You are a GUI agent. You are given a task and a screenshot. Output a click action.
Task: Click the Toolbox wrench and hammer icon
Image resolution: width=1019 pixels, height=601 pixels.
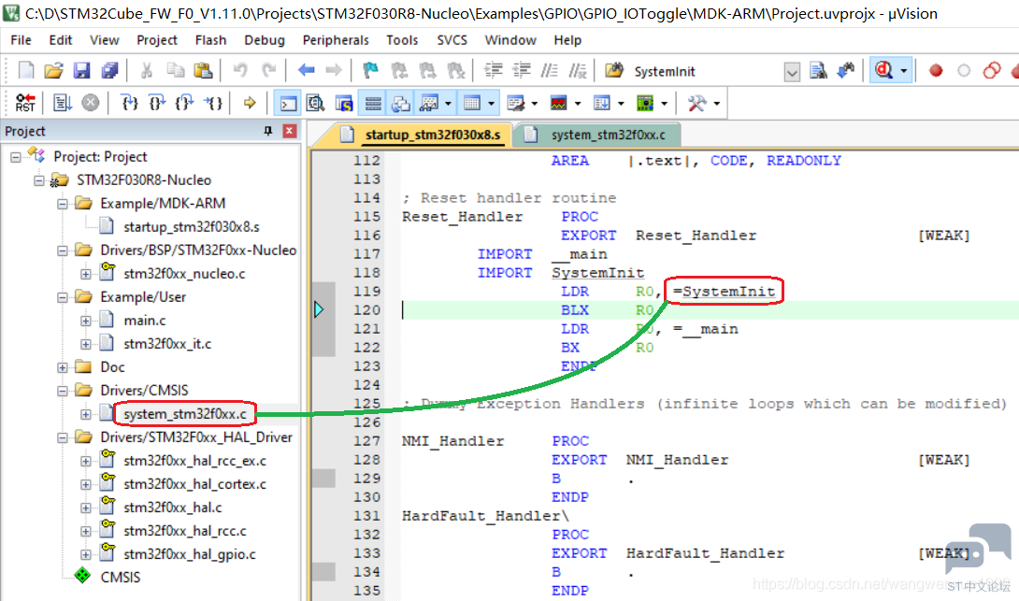tap(697, 103)
